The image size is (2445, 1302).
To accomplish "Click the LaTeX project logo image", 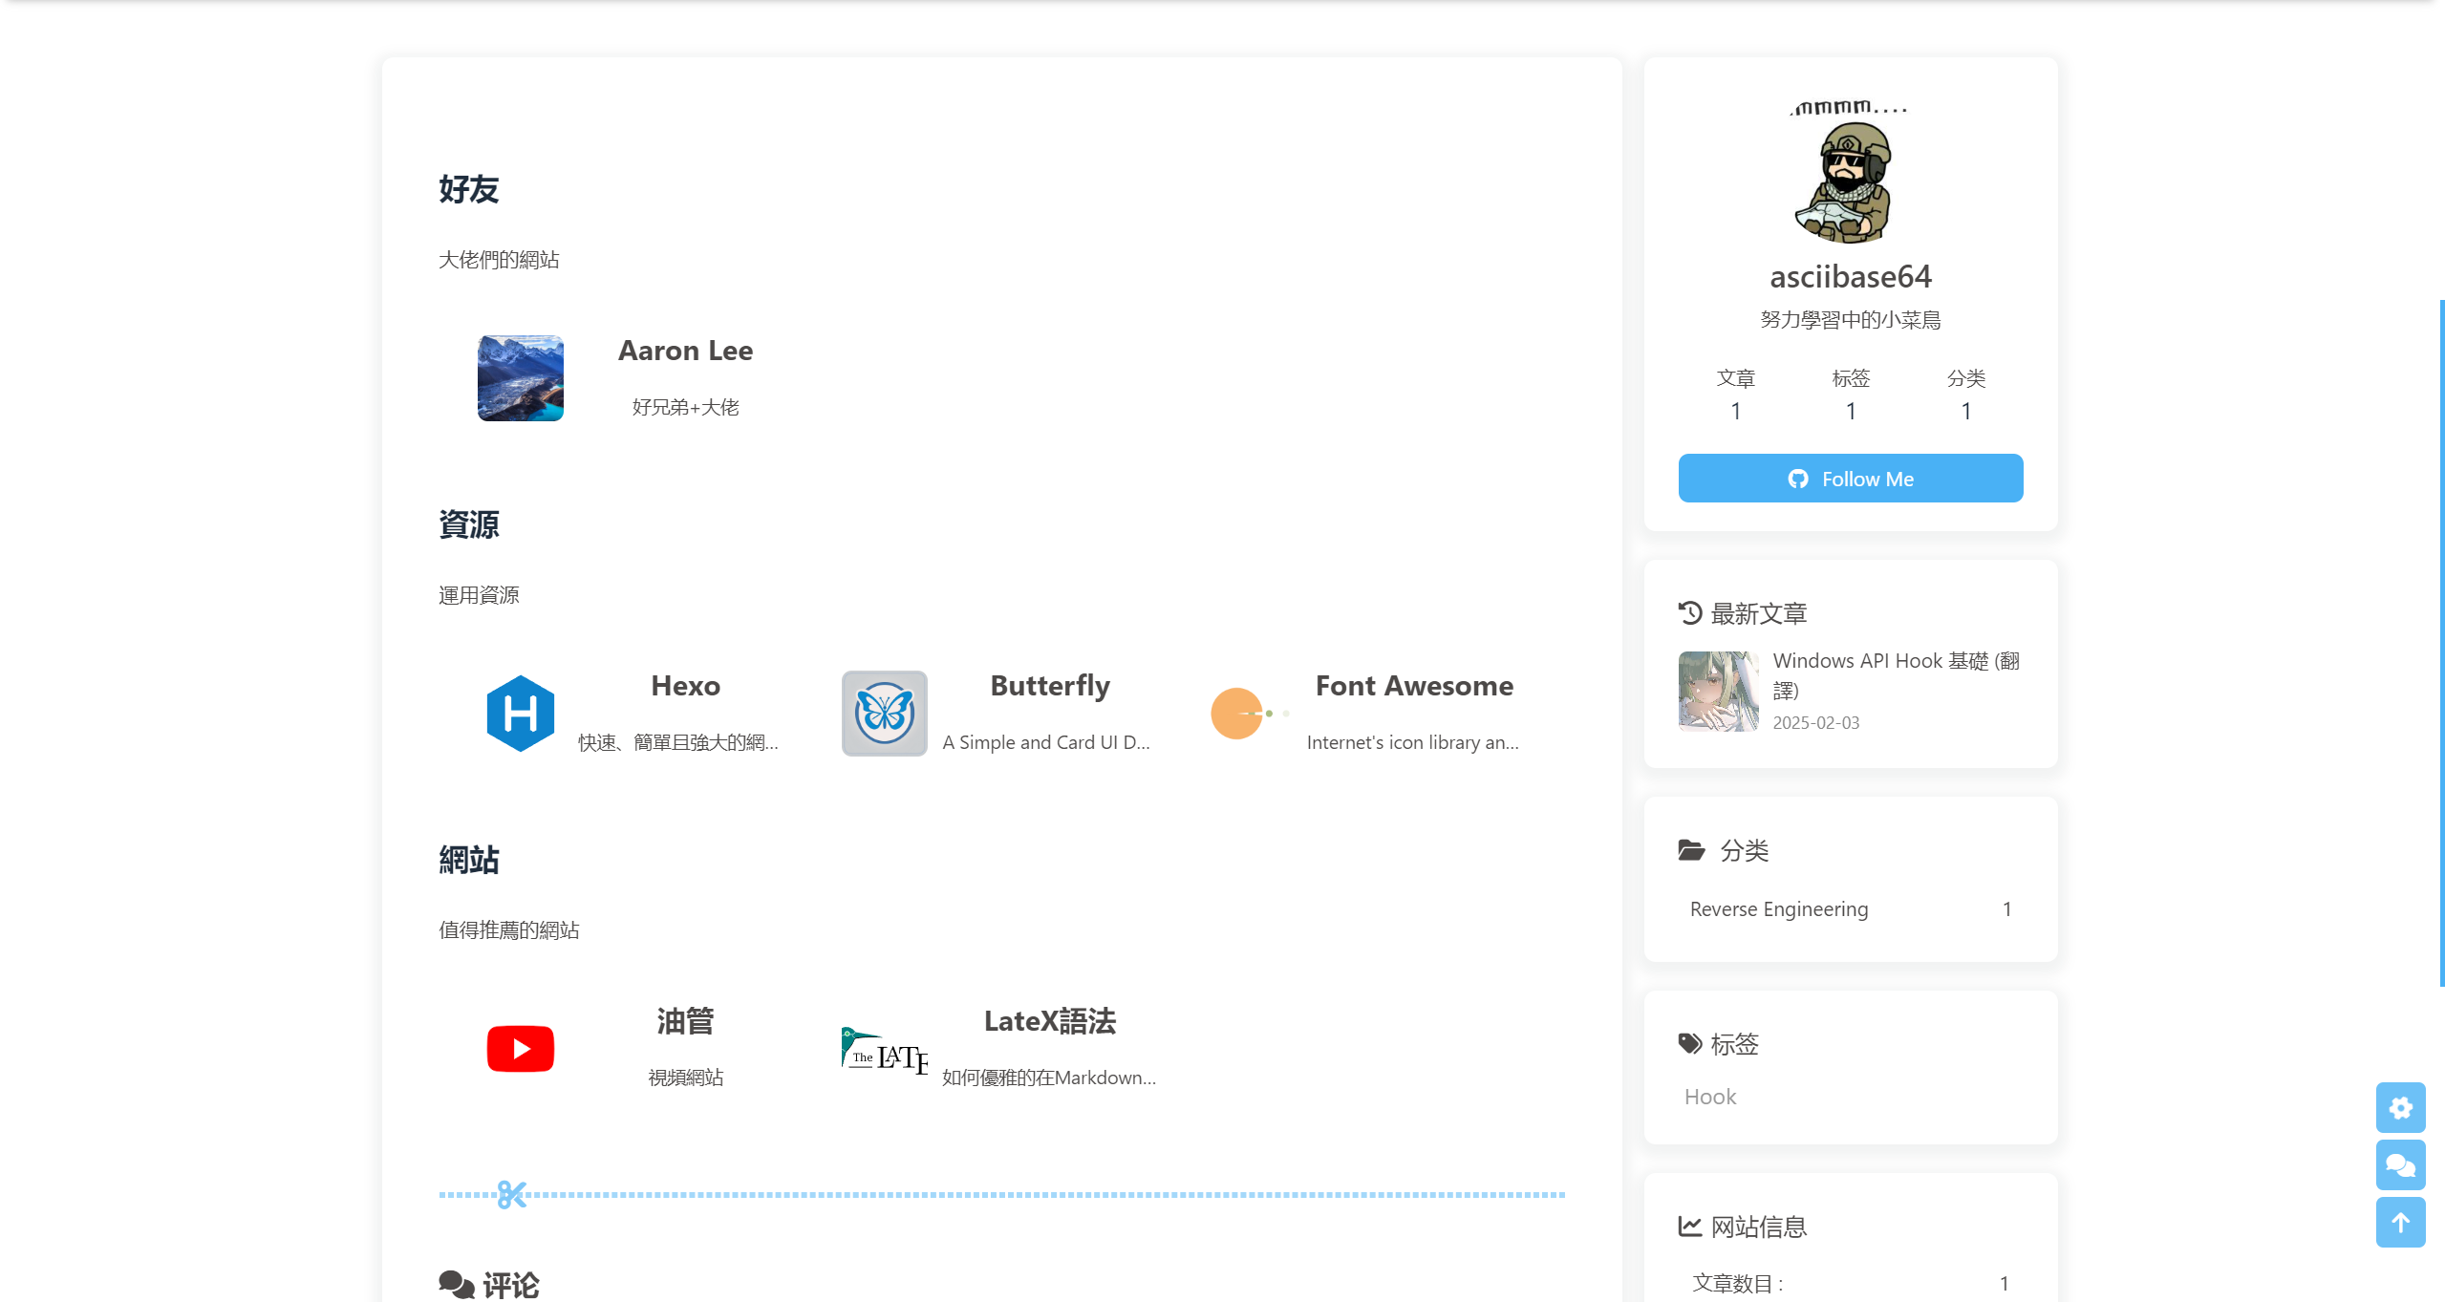I will [x=884, y=1050].
